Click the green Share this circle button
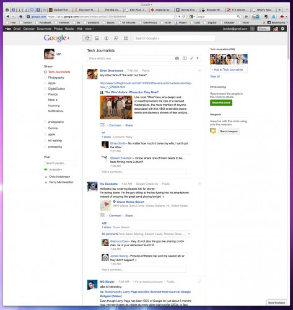Screen dimensions: 293x310 [221, 103]
